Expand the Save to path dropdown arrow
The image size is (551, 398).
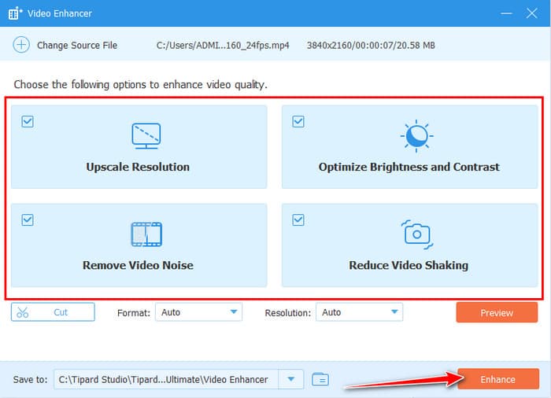(x=291, y=379)
